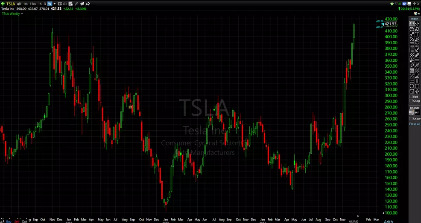The height and width of the screenshot is (223, 421).
Task: Switch to the D daily timeframe
Action: [x=45, y=3]
